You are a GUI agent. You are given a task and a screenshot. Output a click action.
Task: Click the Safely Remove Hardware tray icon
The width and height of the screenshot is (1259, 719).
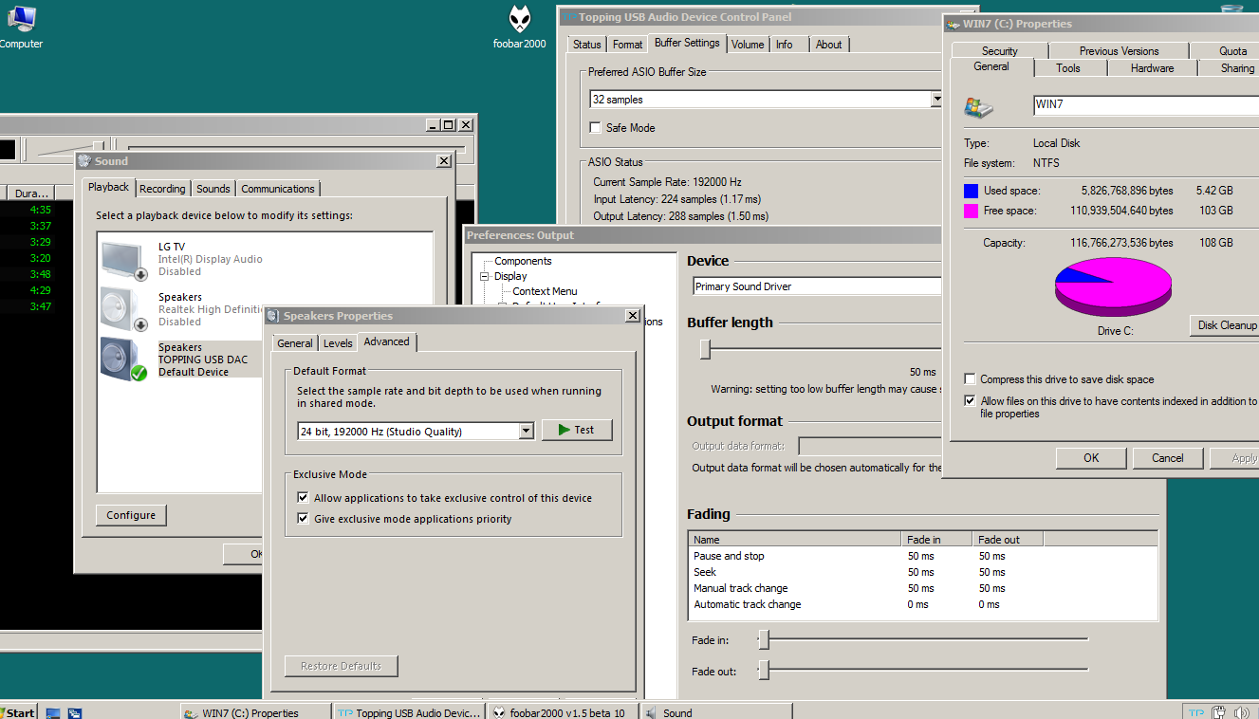[x=1219, y=712]
